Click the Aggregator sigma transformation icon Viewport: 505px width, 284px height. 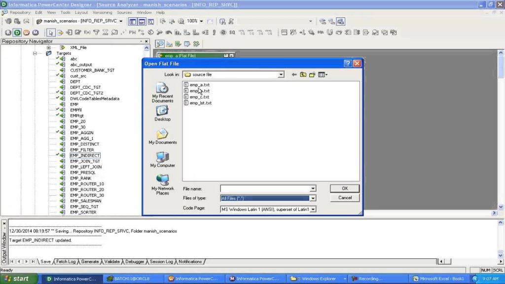pyautogui.click(x=106, y=33)
